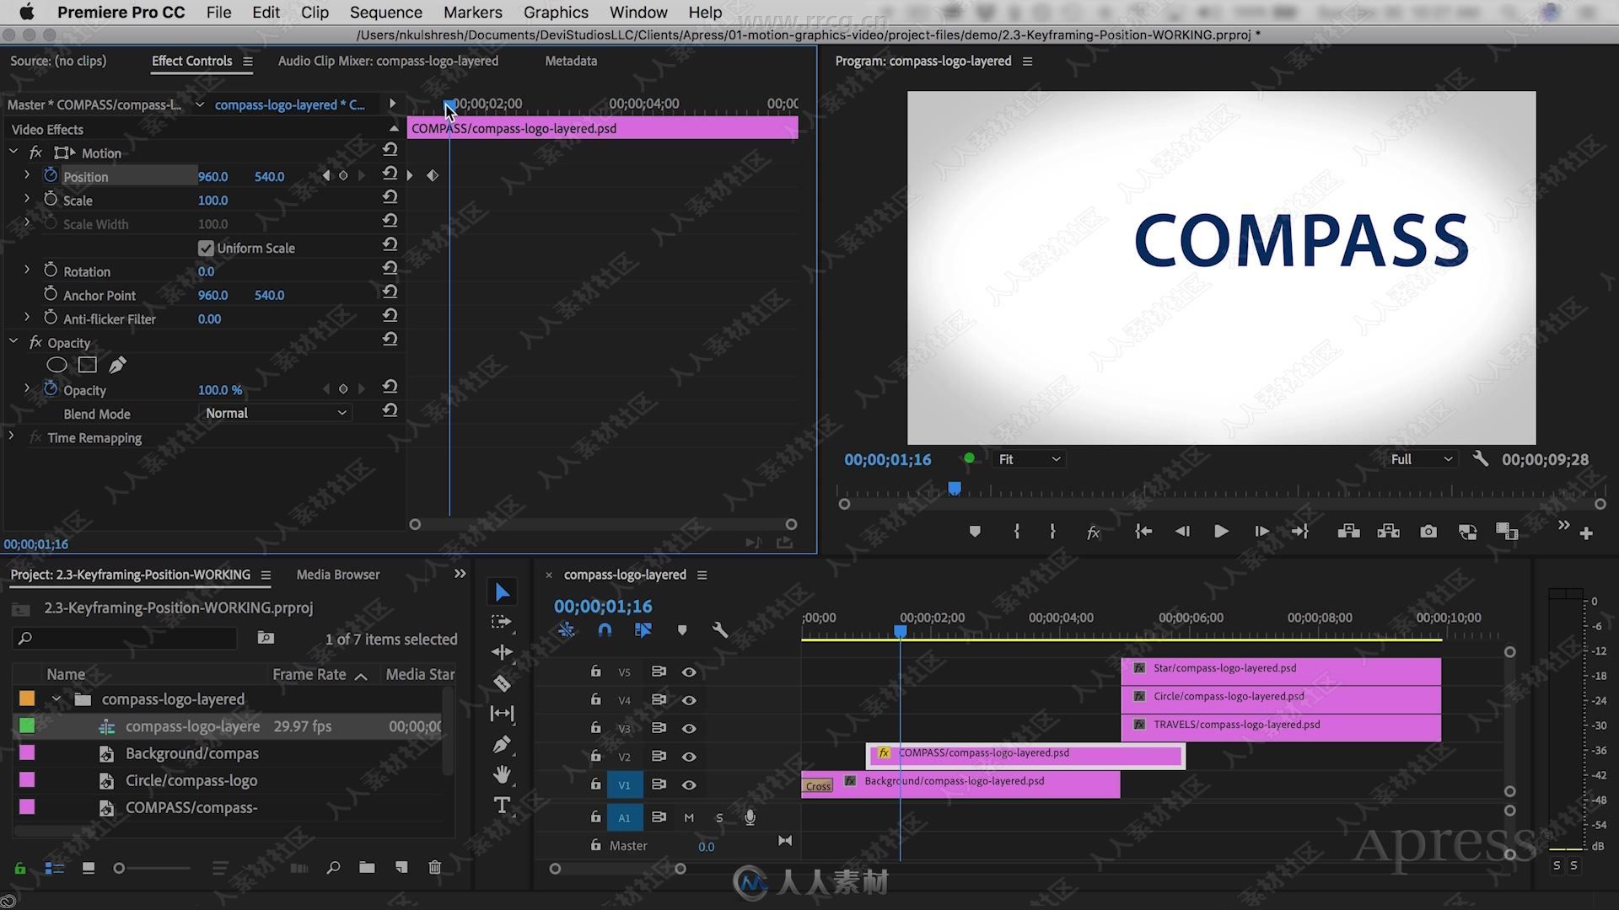Image resolution: width=1619 pixels, height=910 pixels.
Task: Toggle snap in the timeline
Action: [605, 630]
